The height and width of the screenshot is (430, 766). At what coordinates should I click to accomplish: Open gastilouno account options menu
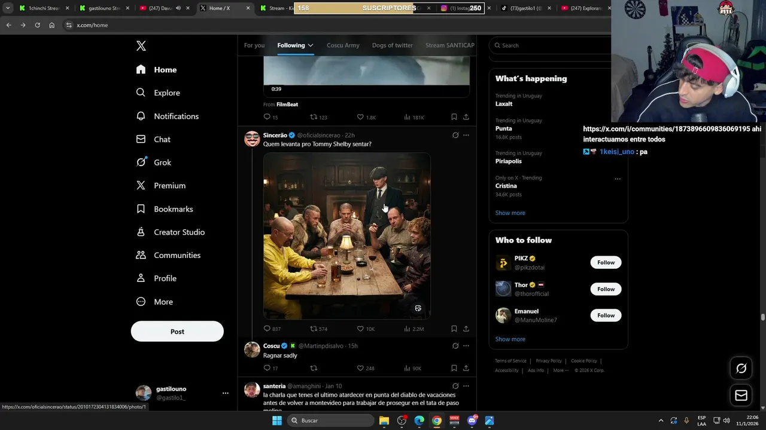tap(225, 393)
